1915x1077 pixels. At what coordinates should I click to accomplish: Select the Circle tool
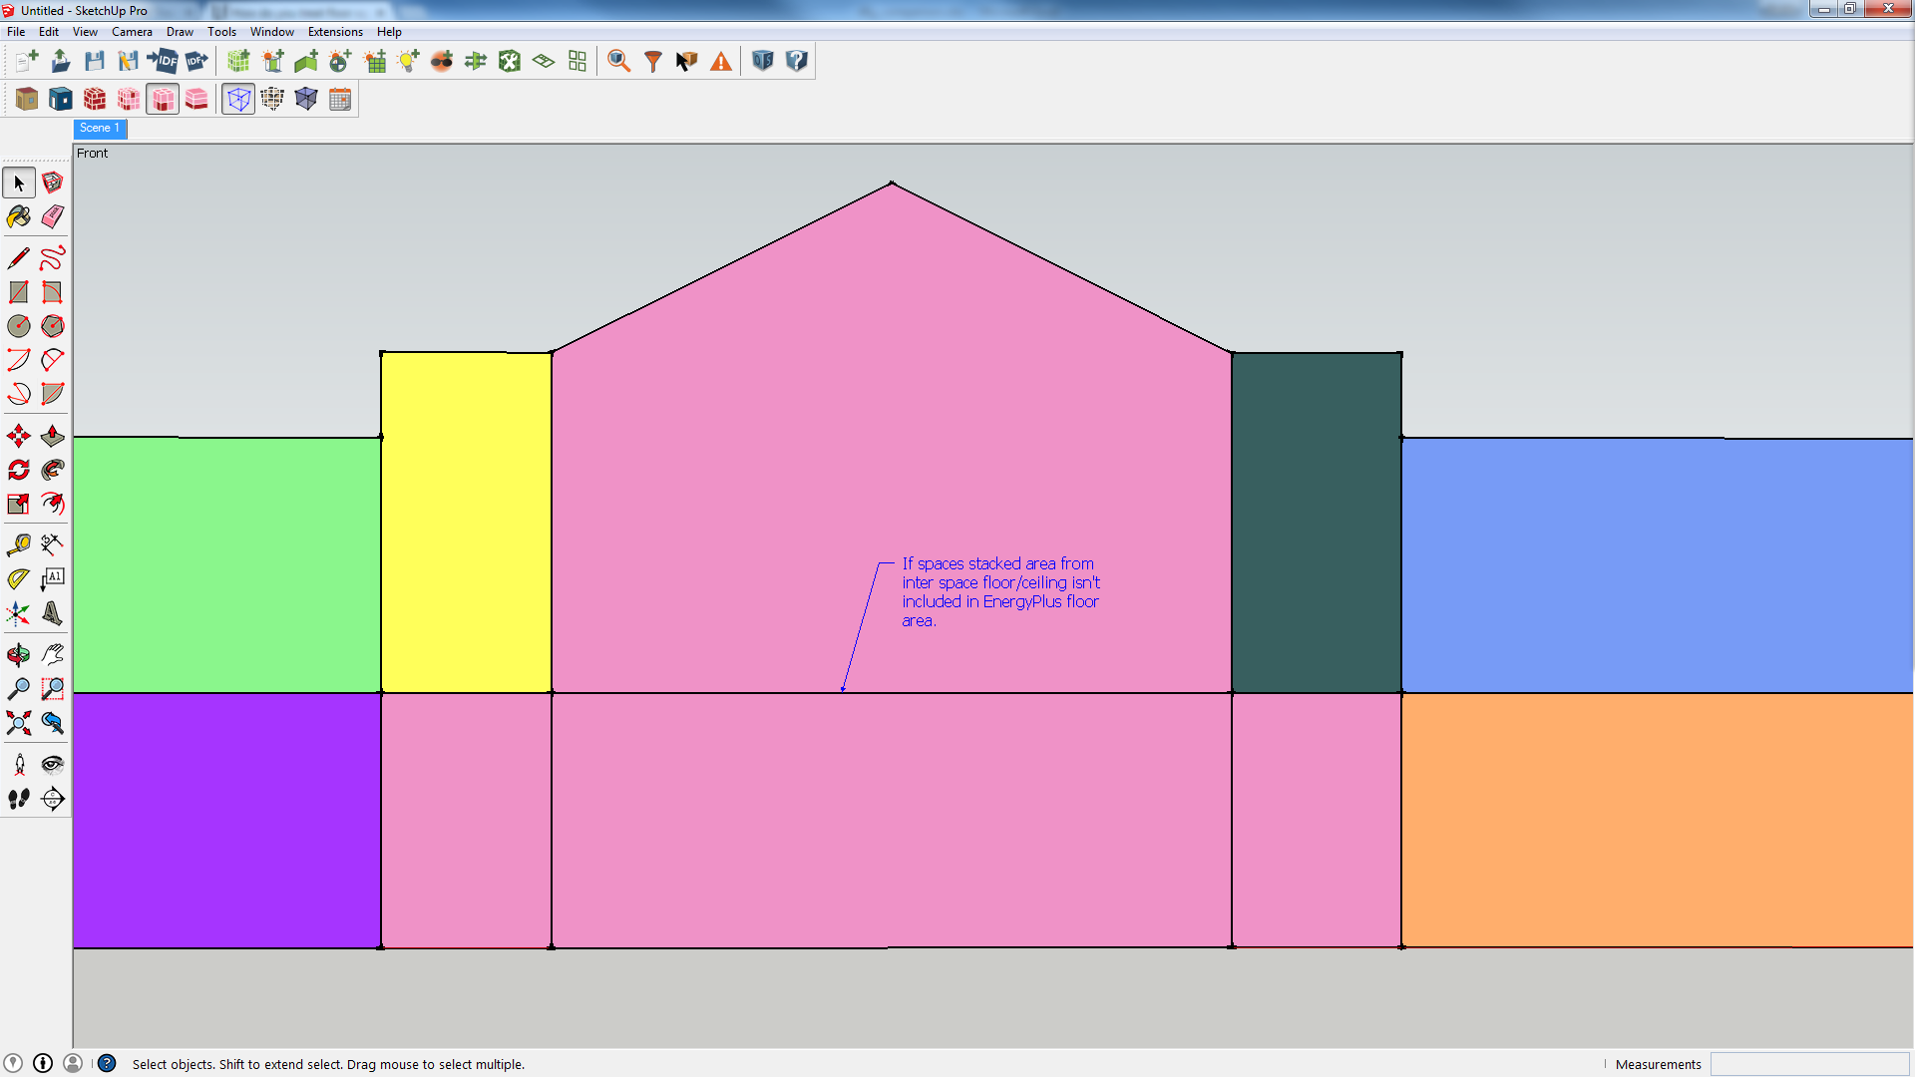[19, 326]
